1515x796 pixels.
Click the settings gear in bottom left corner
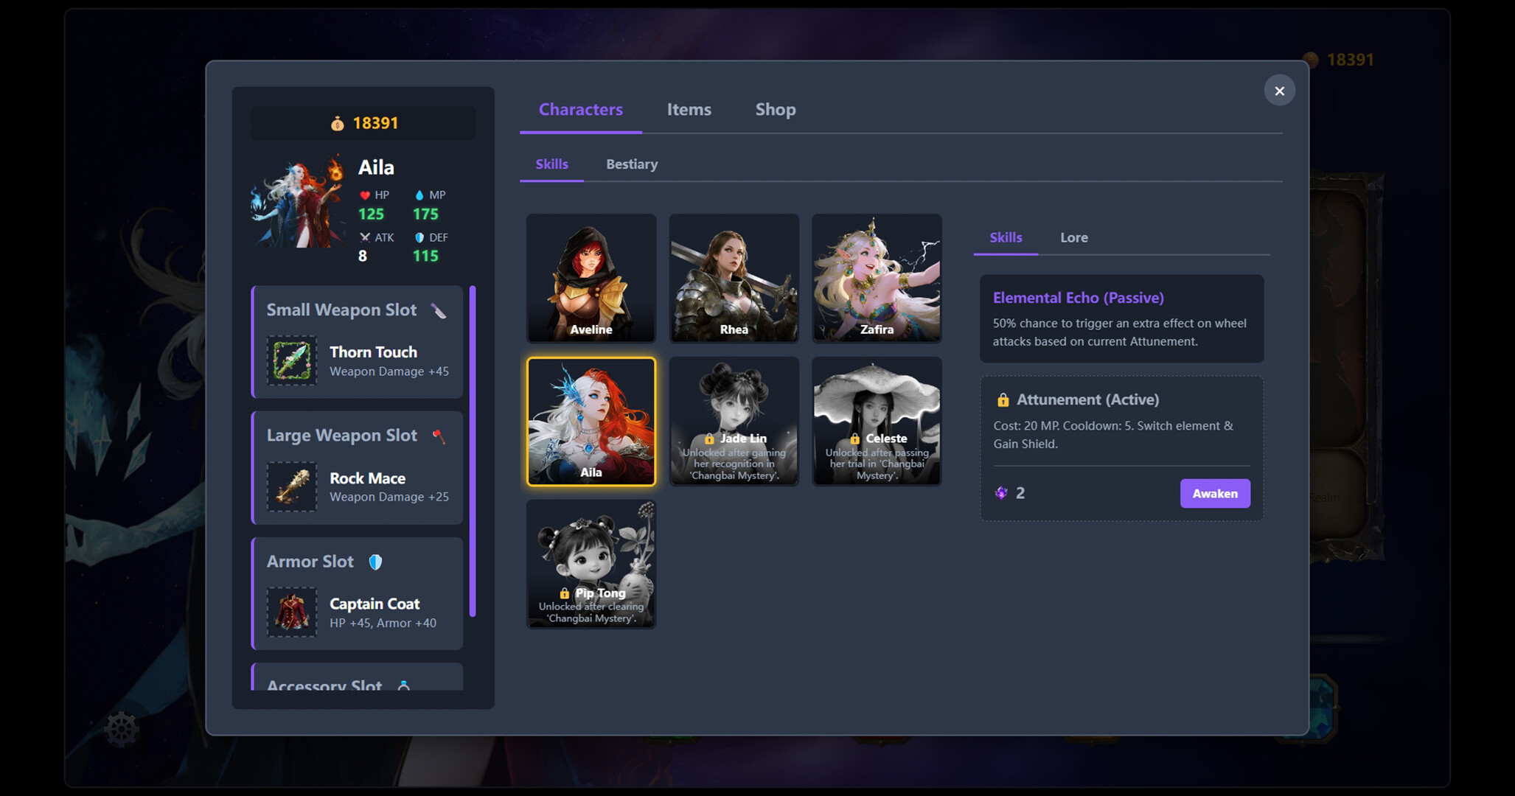[122, 729]
